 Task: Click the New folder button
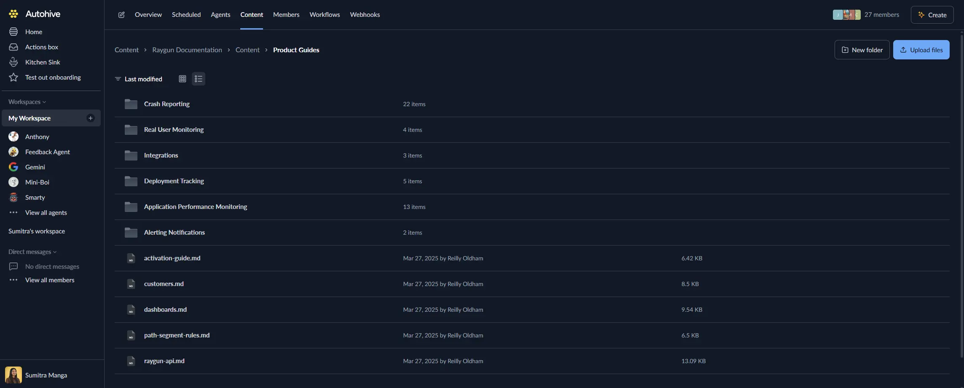[862, 50]
